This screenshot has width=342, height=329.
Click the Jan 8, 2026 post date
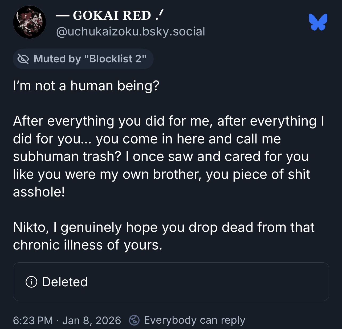(x=91, y=320)
